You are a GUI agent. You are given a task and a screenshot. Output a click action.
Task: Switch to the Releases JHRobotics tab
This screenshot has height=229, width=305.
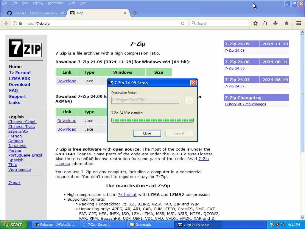pos(35,13)
